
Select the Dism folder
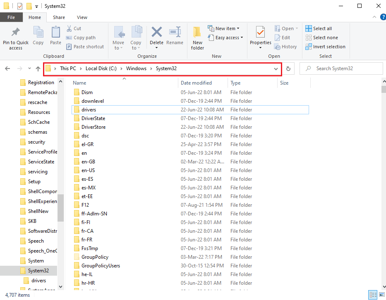[190, 92]
